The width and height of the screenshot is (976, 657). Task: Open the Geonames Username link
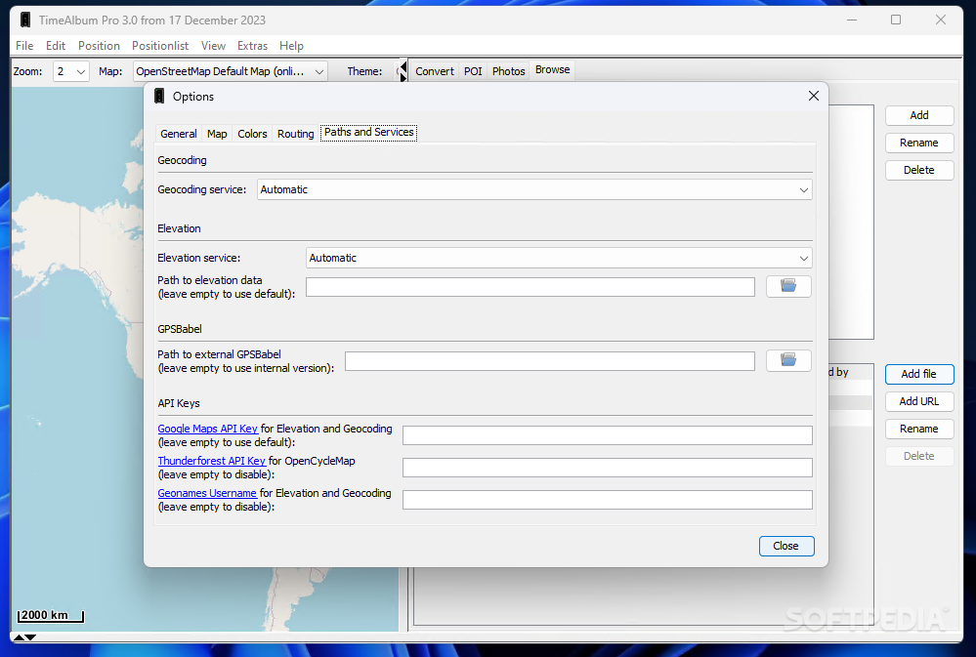207,493
